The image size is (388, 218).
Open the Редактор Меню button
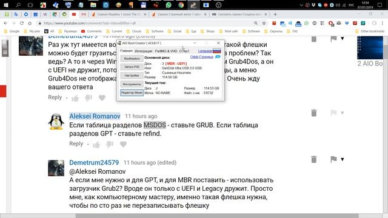[132, 93]
